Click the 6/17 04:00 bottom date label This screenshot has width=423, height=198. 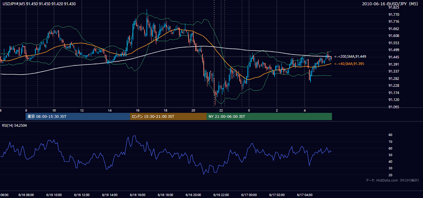point(305,195)
